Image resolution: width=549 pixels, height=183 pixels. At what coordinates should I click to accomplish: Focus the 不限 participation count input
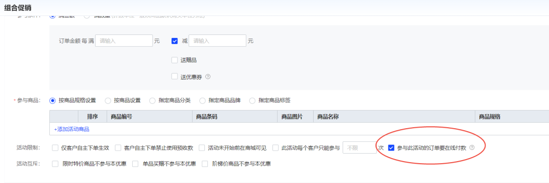point(359,148)
